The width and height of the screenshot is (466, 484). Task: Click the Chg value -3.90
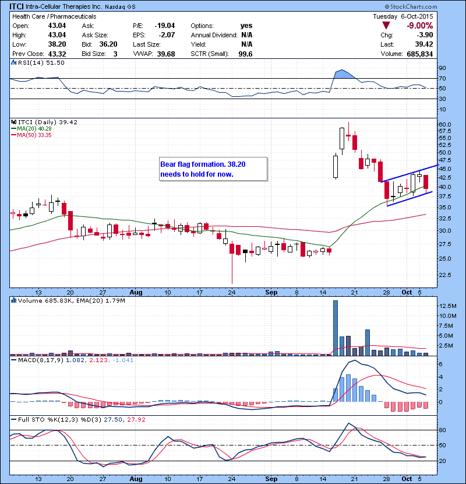(425, 35)
